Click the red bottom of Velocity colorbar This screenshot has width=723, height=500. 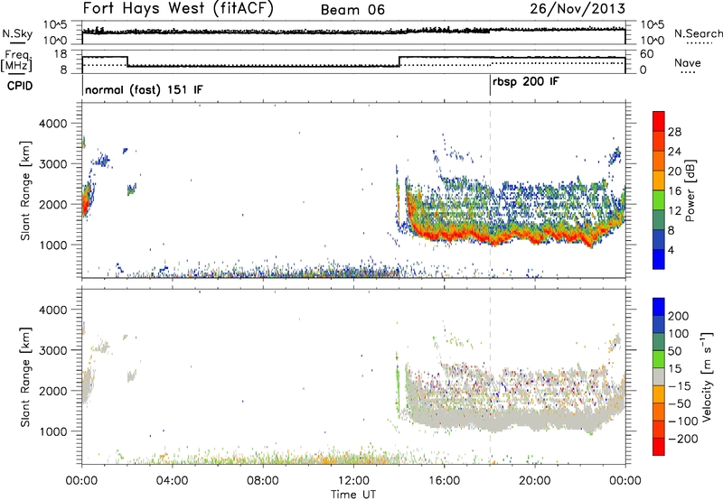pos(659,447)
